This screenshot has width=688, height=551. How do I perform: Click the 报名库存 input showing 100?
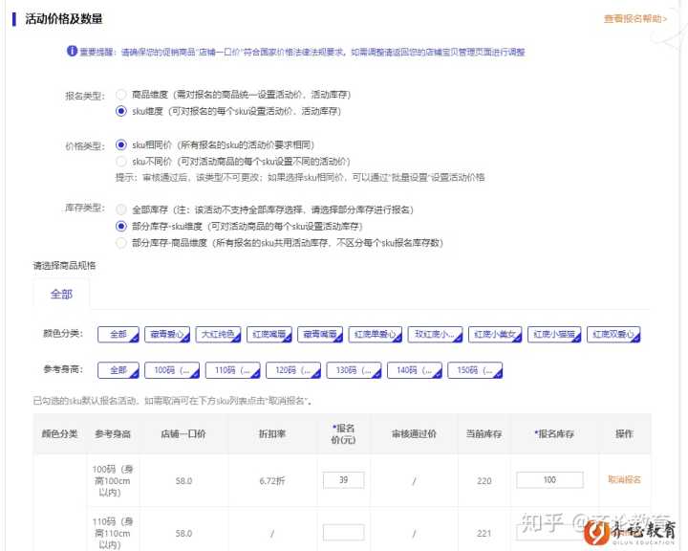click(549, 480)
